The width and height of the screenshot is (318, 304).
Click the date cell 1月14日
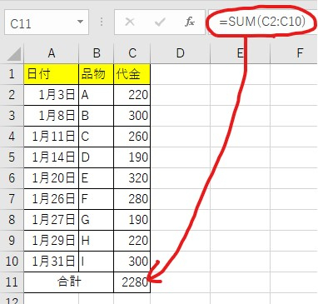52,157
